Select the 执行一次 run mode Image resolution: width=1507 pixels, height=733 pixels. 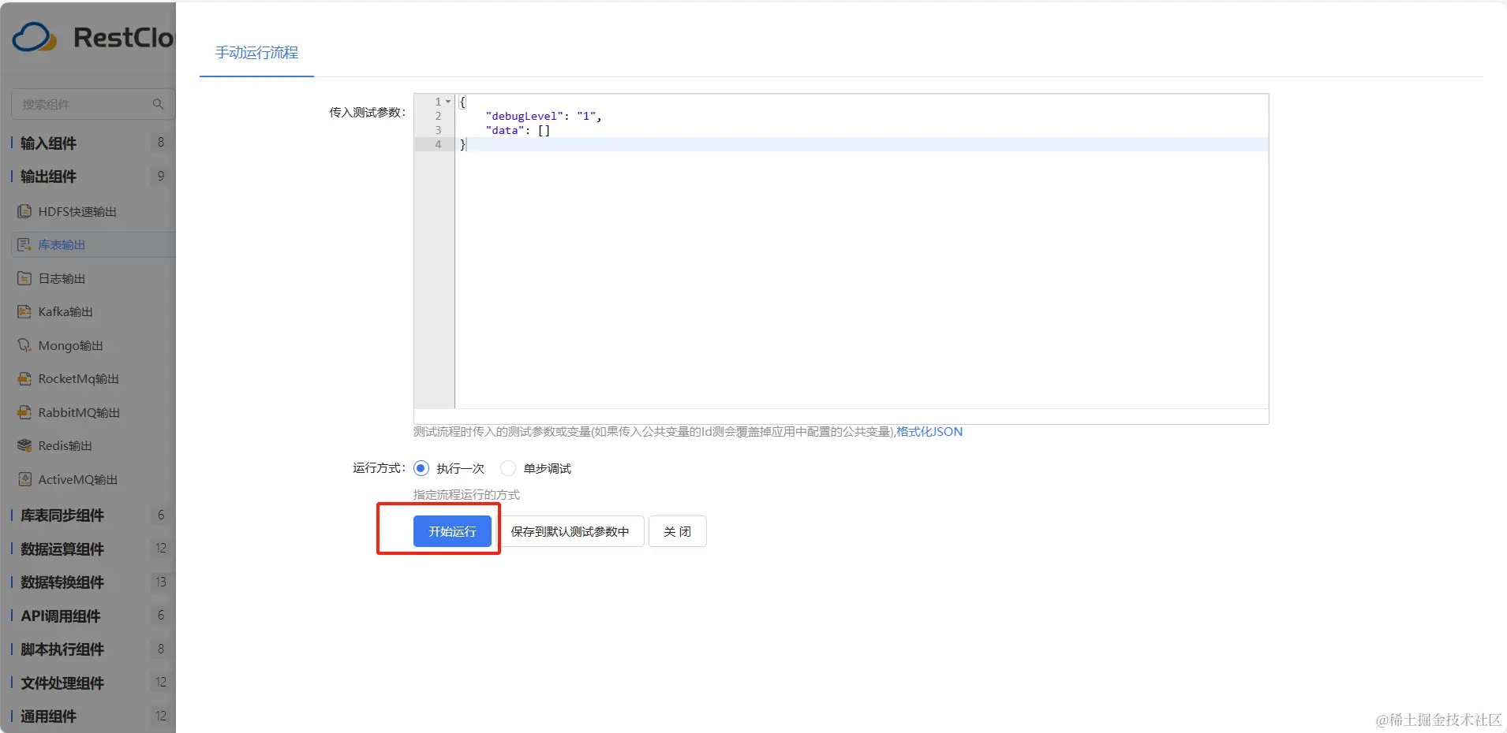(421, 468)
